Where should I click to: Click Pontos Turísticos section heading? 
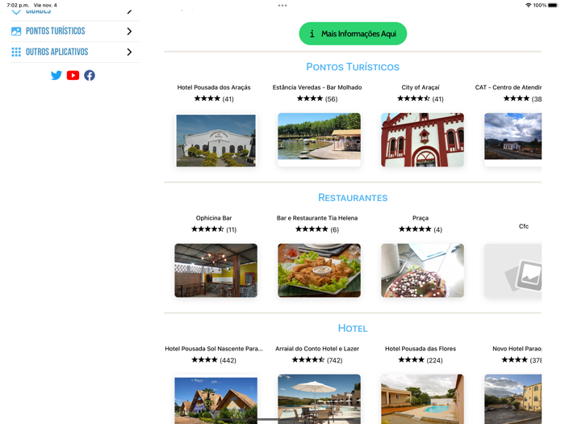pyautogui.click(x=353, y=67)
